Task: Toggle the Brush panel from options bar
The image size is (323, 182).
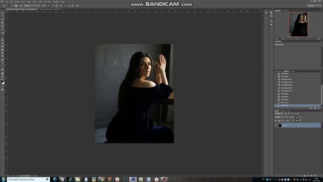Action: point(16,6)
